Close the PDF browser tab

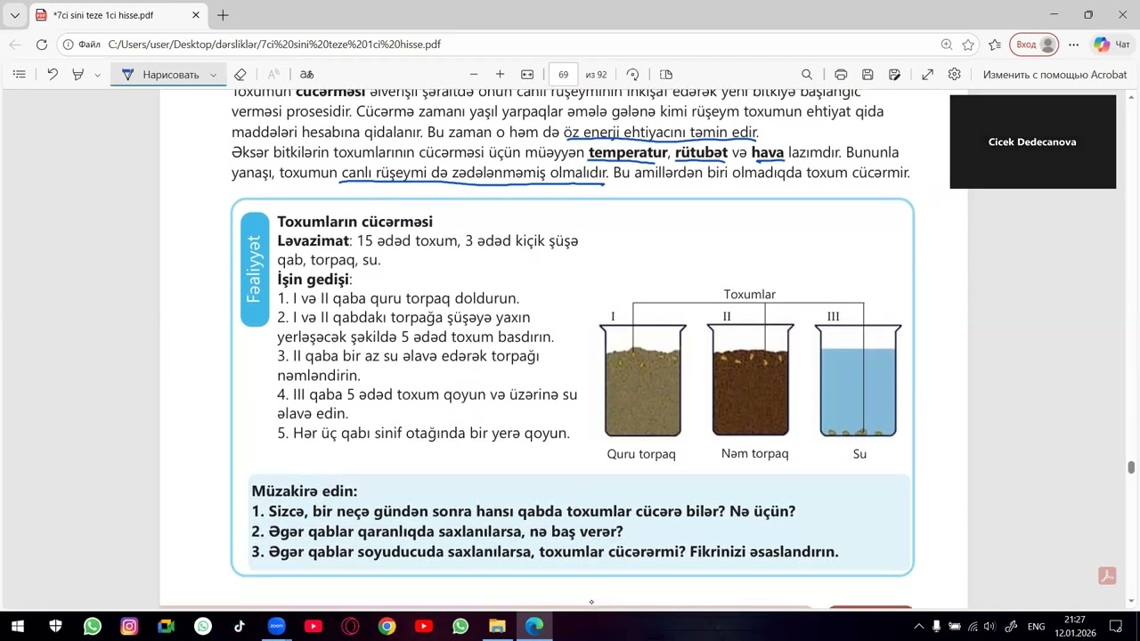pyautogui.click(x=196, y=15)
